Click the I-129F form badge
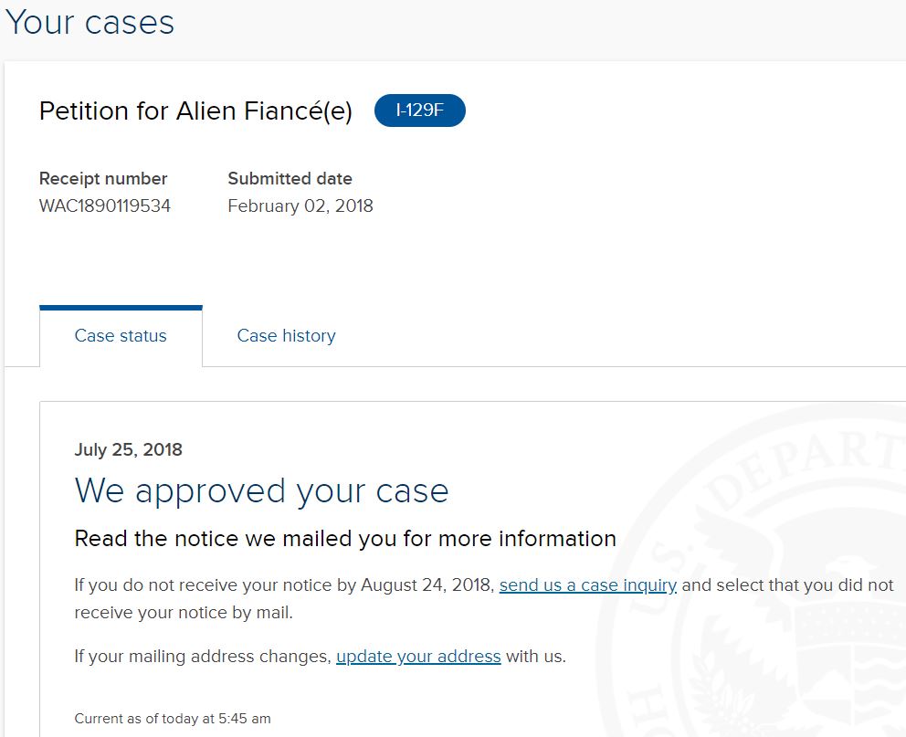The image size is (906, 737). pos(420,111)
